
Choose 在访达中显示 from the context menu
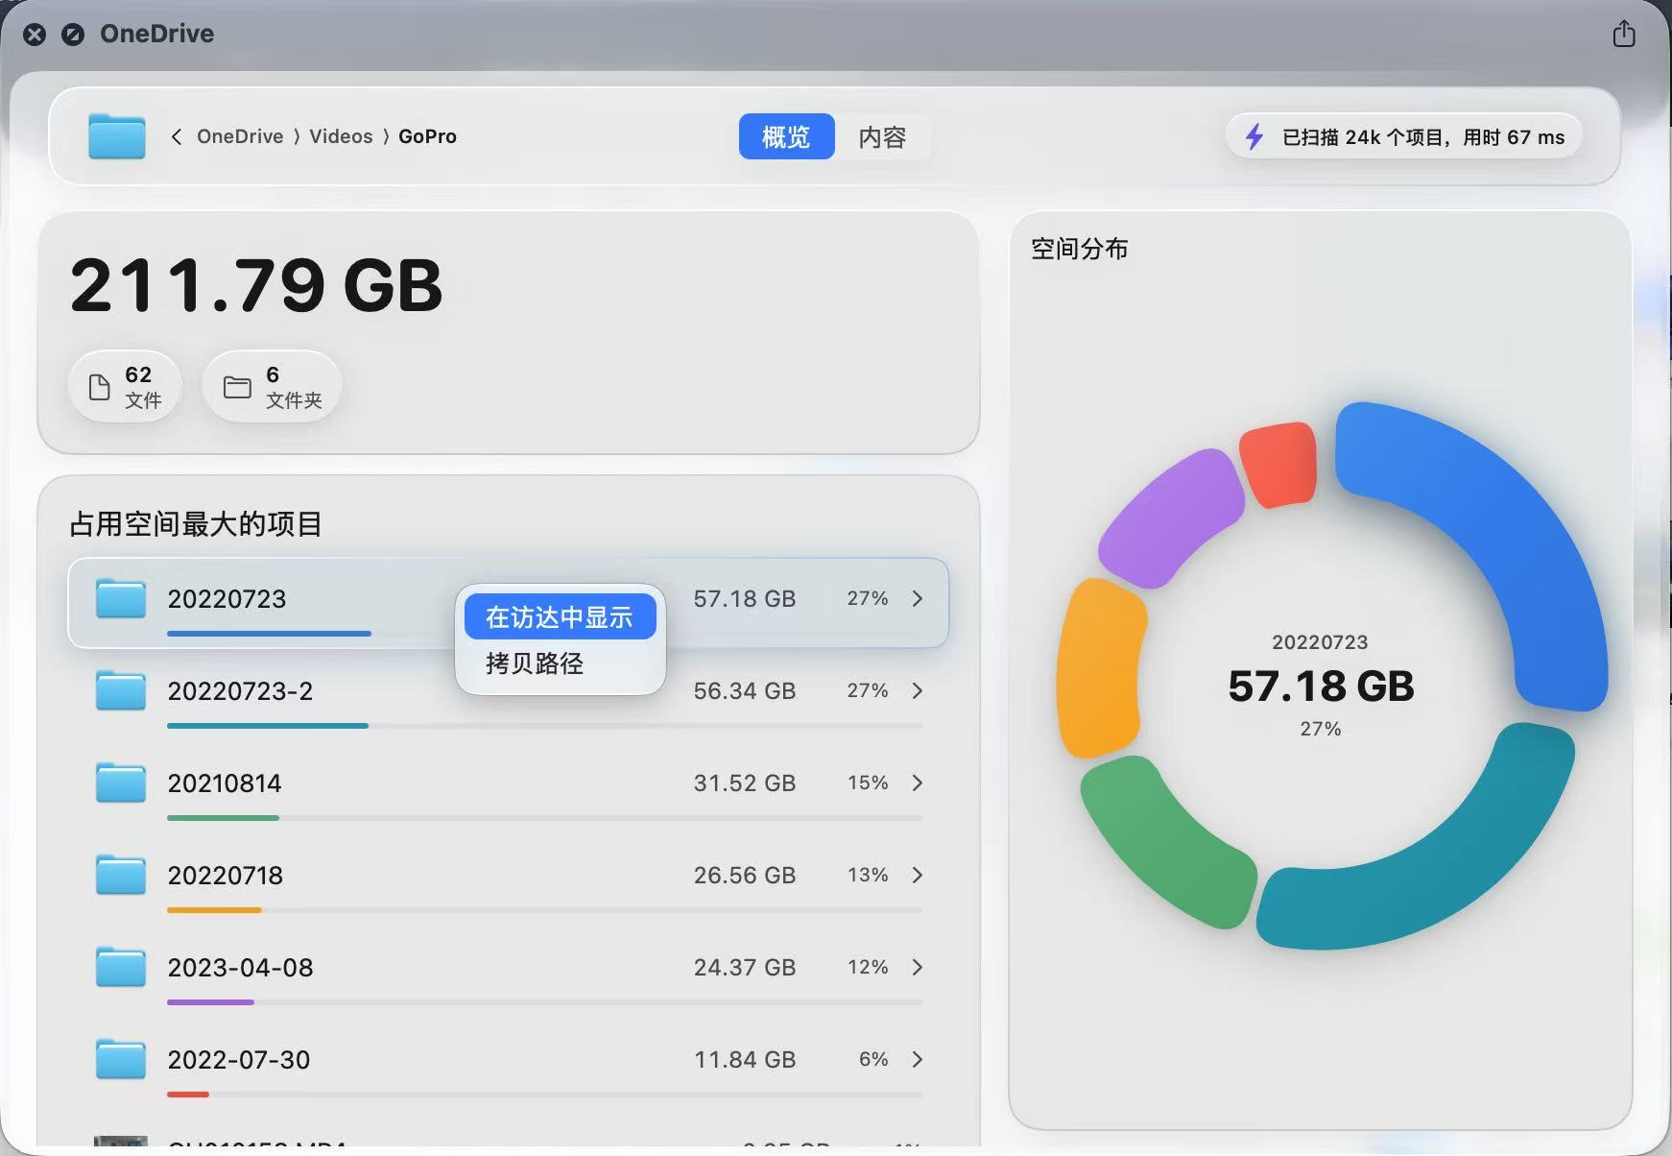(561, 616)
